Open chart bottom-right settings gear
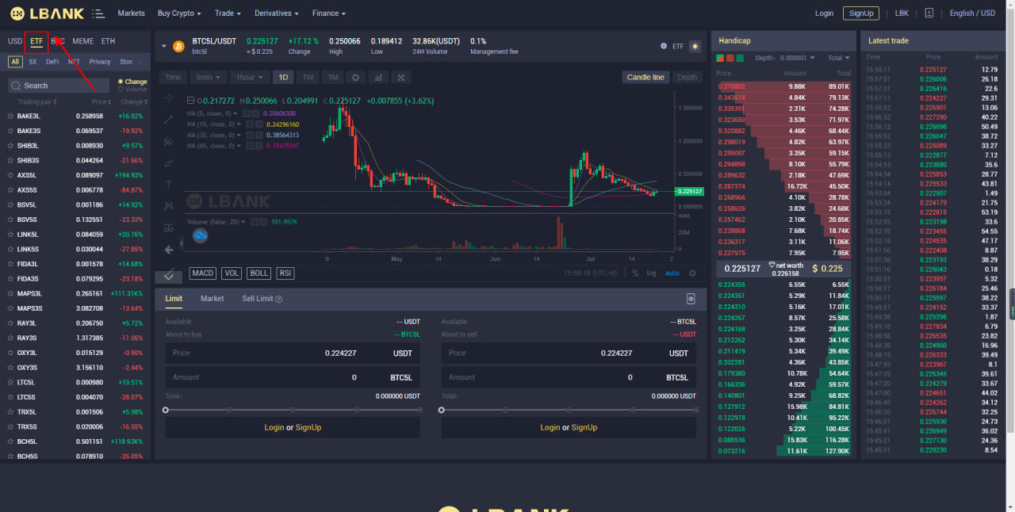Viewport: 1015px width, 512px height. [x=692, y=273]
